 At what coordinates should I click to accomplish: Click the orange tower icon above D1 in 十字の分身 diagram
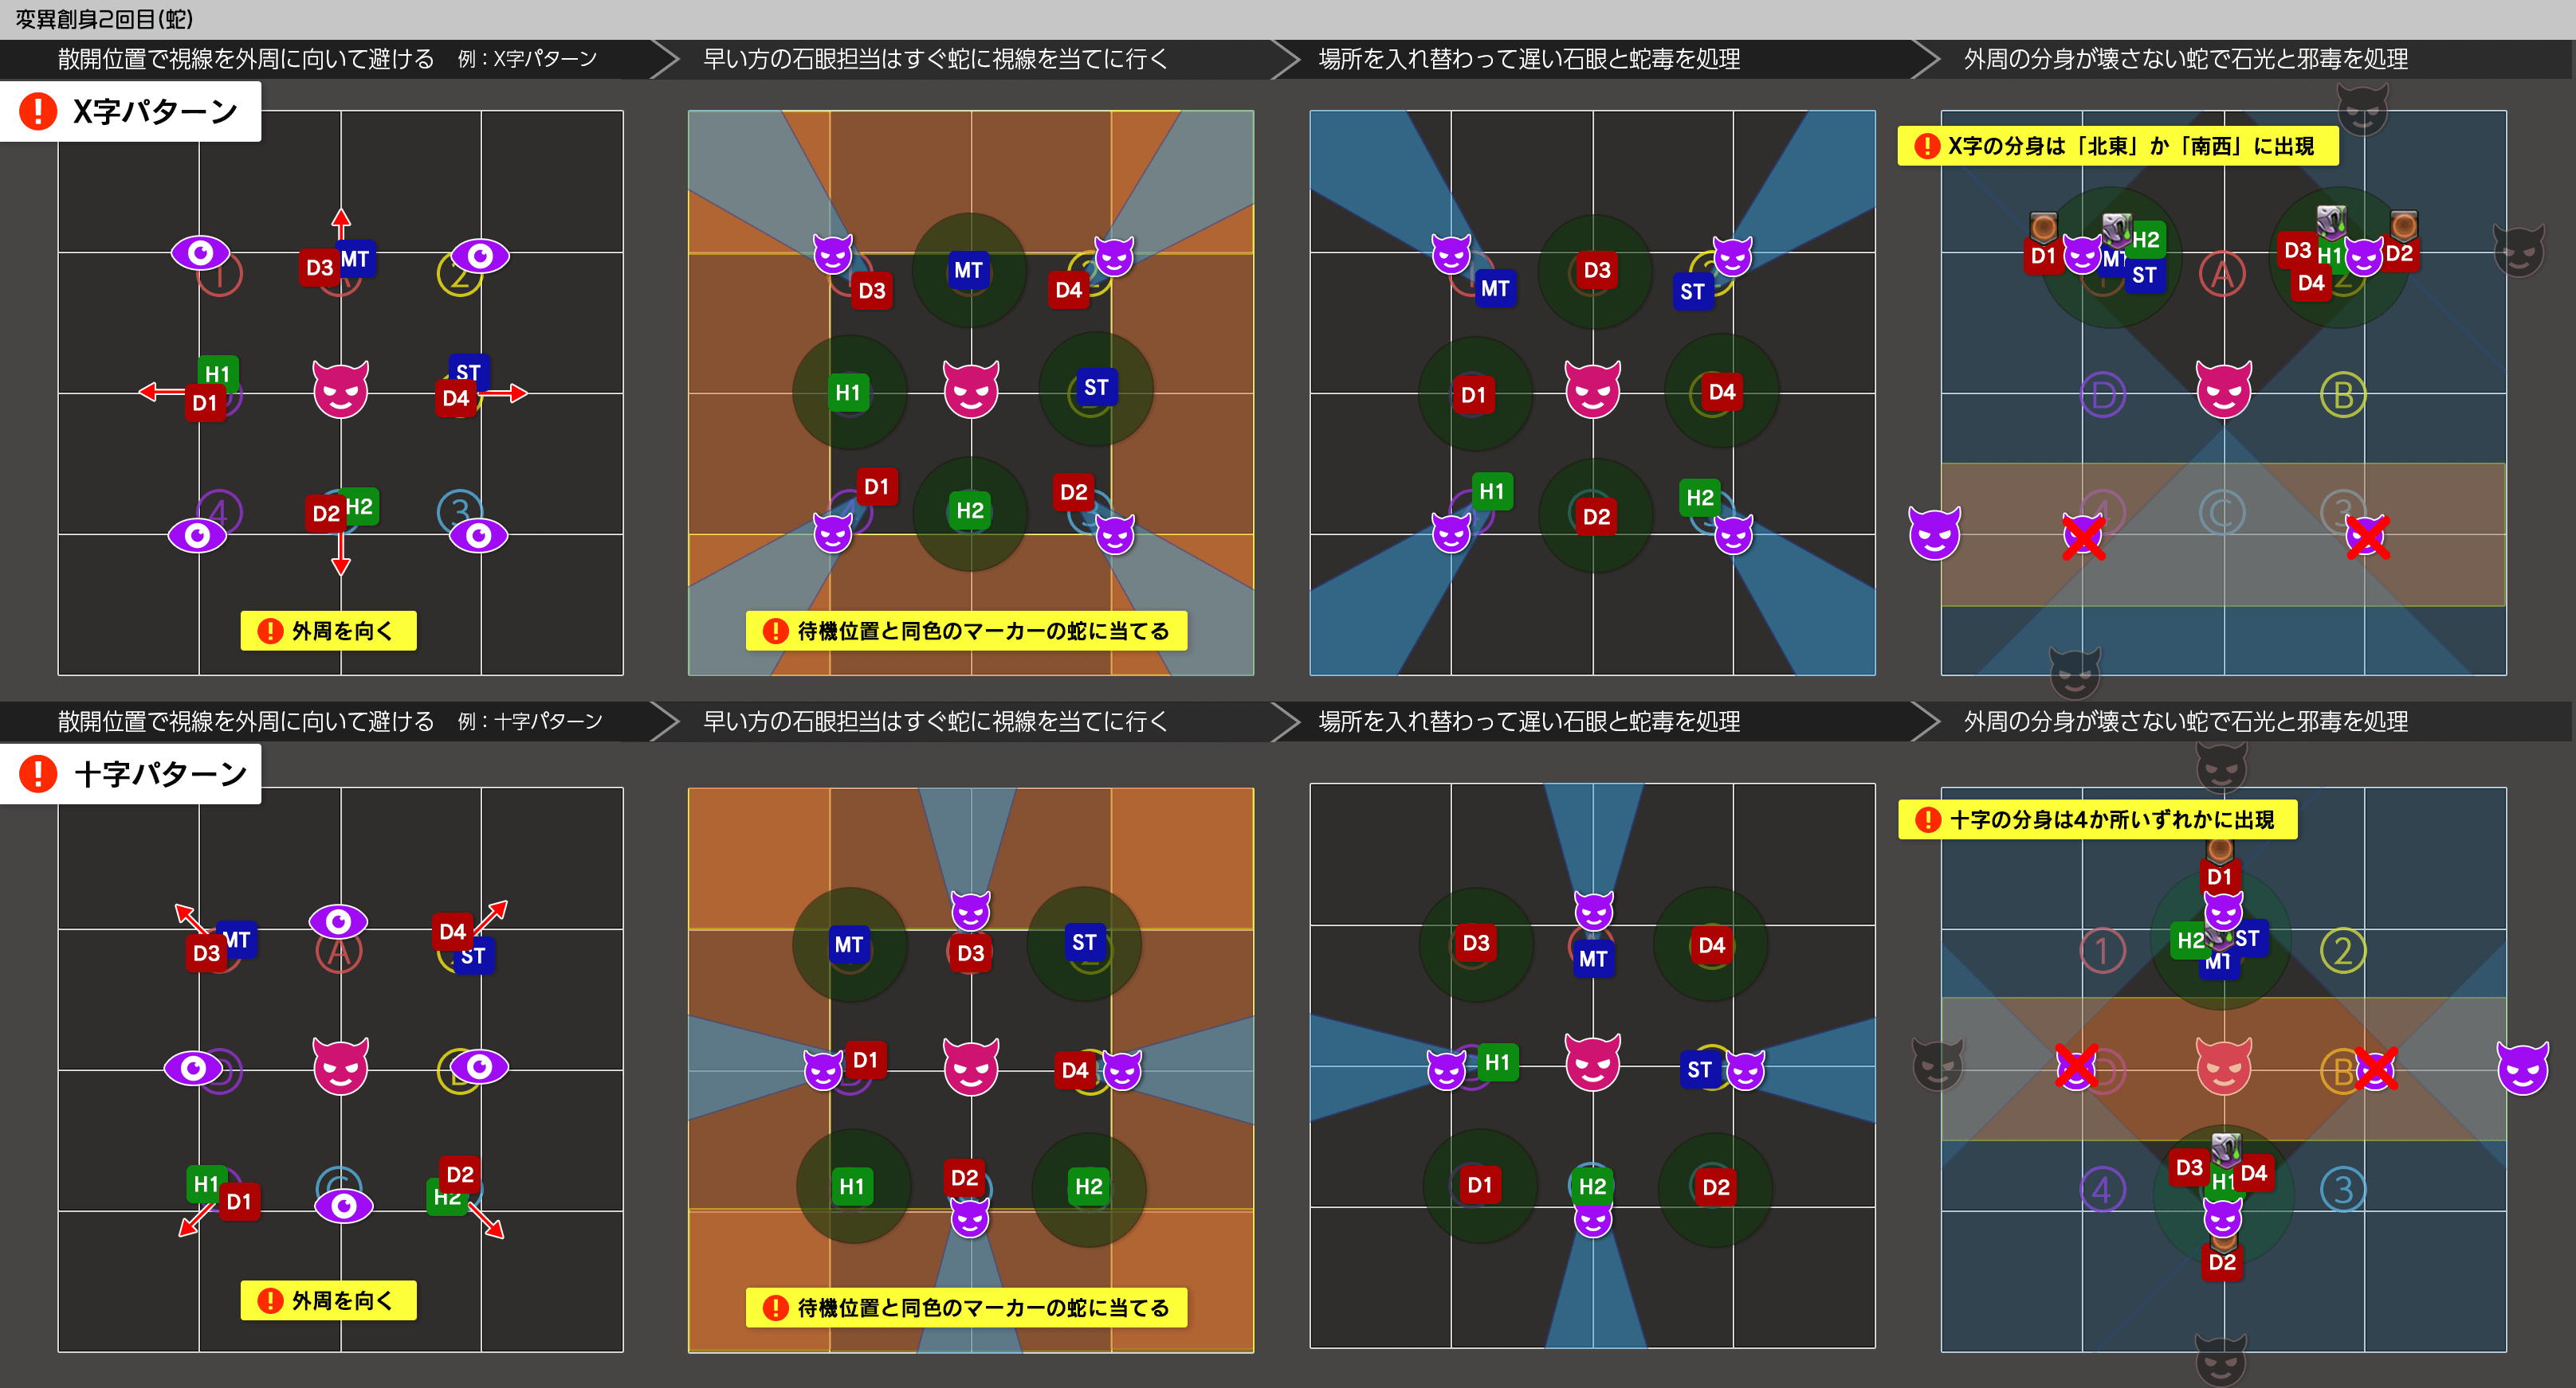pos(2219,850)
